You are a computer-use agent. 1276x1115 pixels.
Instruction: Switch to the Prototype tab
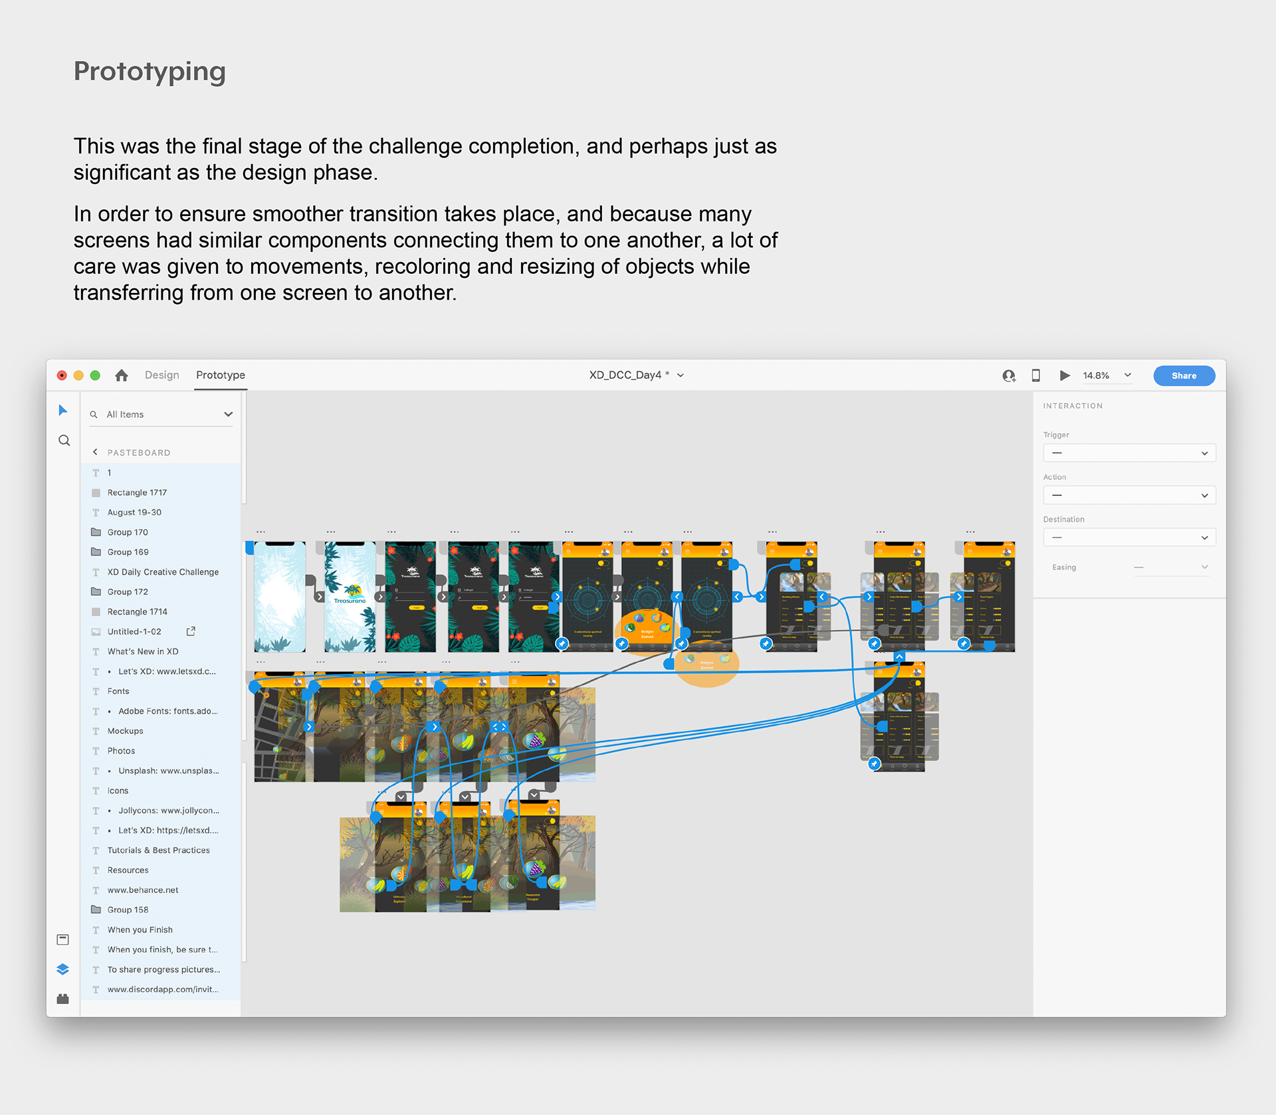pos(221,375)
